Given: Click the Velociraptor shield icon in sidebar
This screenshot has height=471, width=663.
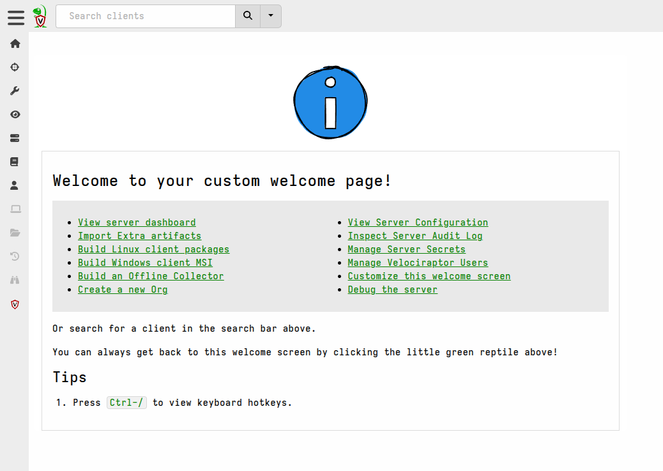Looking at the screenshot, I should click(x=15, y=304).
